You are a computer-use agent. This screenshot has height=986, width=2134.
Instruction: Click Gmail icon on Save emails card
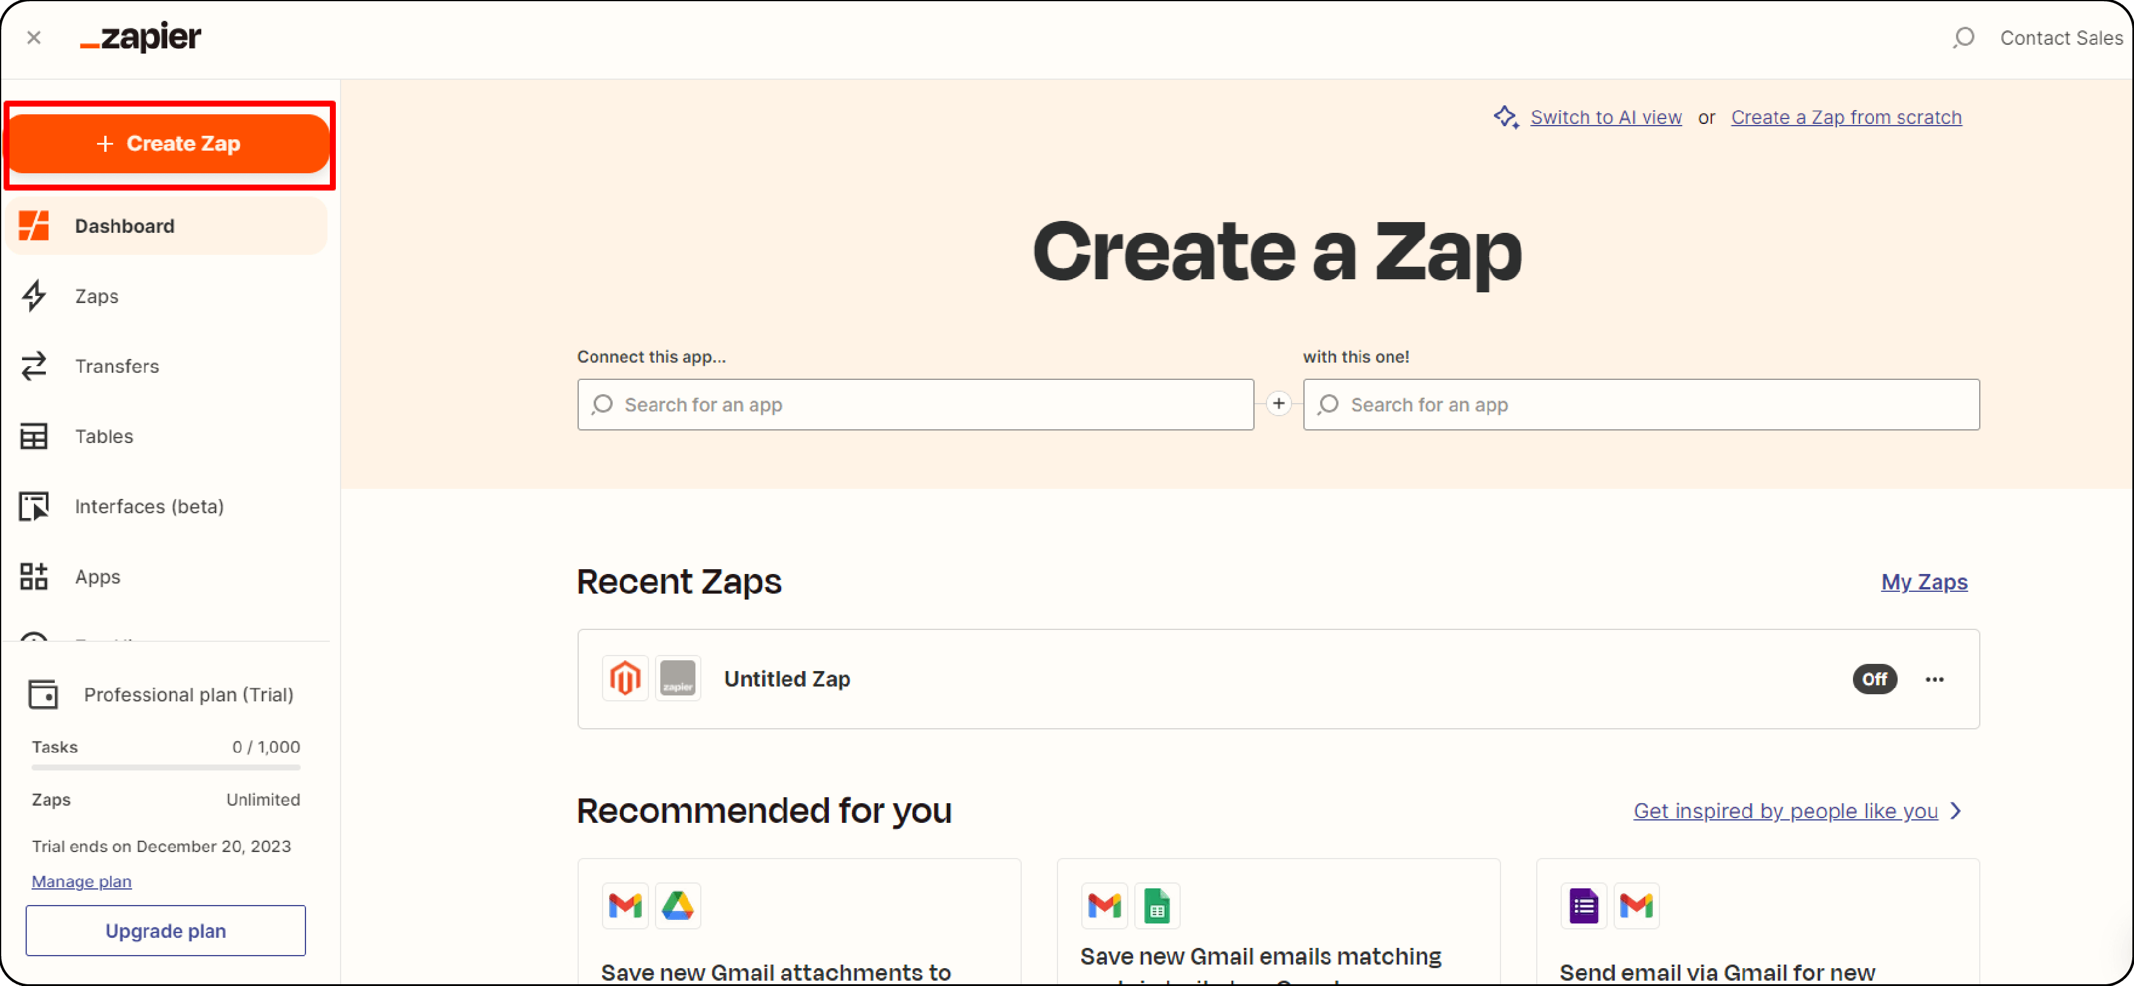[x=1105, y=906]
